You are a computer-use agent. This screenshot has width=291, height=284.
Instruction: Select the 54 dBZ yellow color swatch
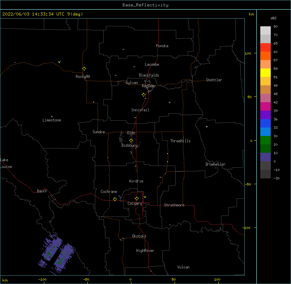pos(265,73)
